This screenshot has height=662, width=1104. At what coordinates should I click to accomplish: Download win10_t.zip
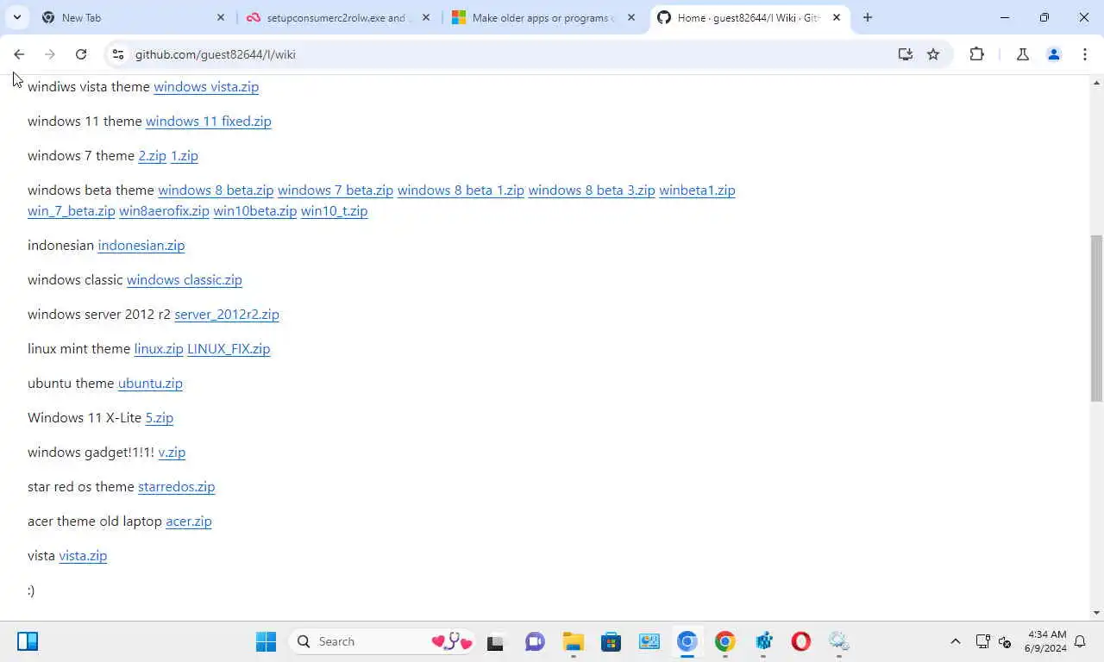(x=334, y=211)
